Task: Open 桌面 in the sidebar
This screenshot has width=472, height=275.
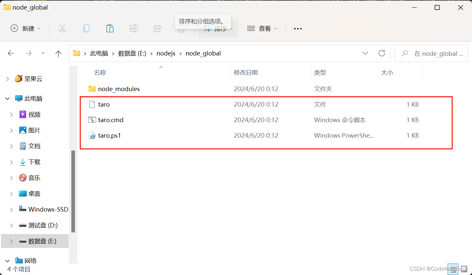Action: pos(34,194)
